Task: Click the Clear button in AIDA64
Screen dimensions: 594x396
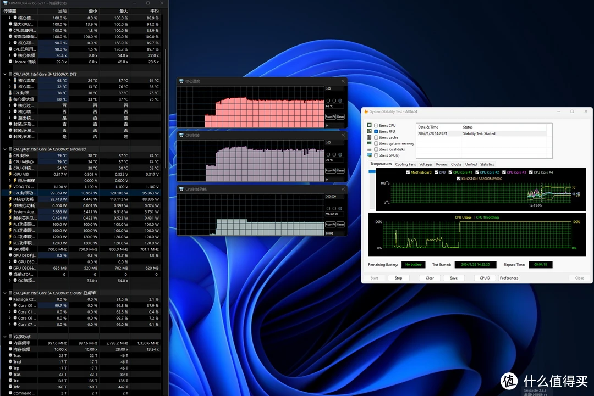Action: click(x=430, y=278)
